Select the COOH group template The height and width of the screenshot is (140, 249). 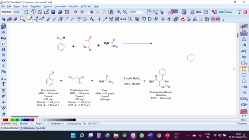pyautogui.click(x=244, y=105)
